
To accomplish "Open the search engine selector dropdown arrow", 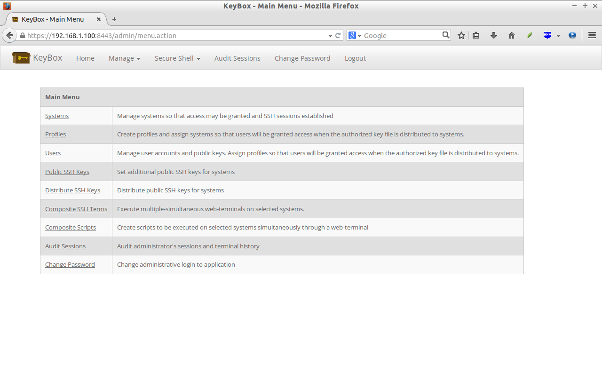I will (359, 36).
